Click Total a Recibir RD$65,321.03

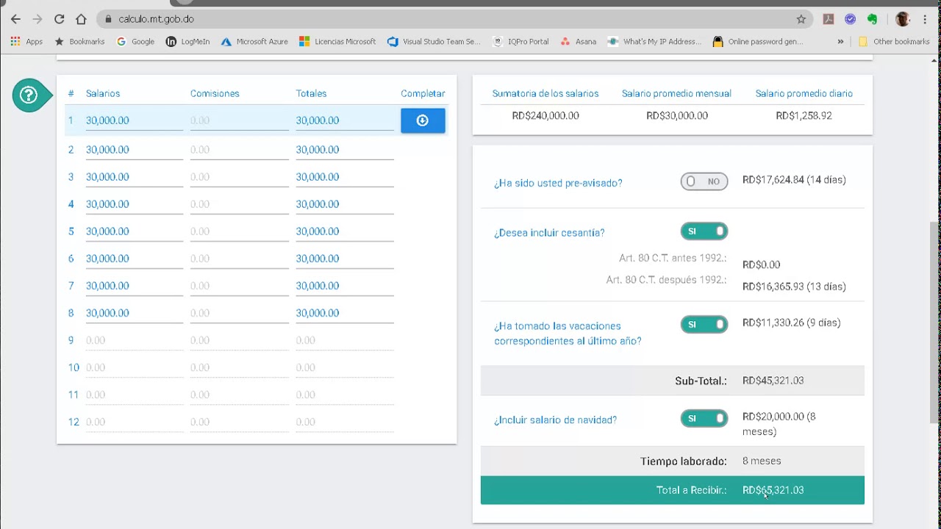click(773, 490)
